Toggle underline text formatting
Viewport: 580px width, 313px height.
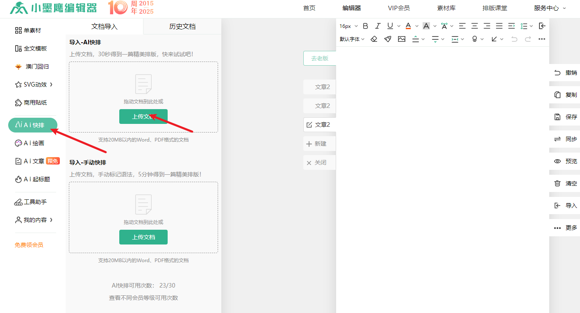coord(390,26)
